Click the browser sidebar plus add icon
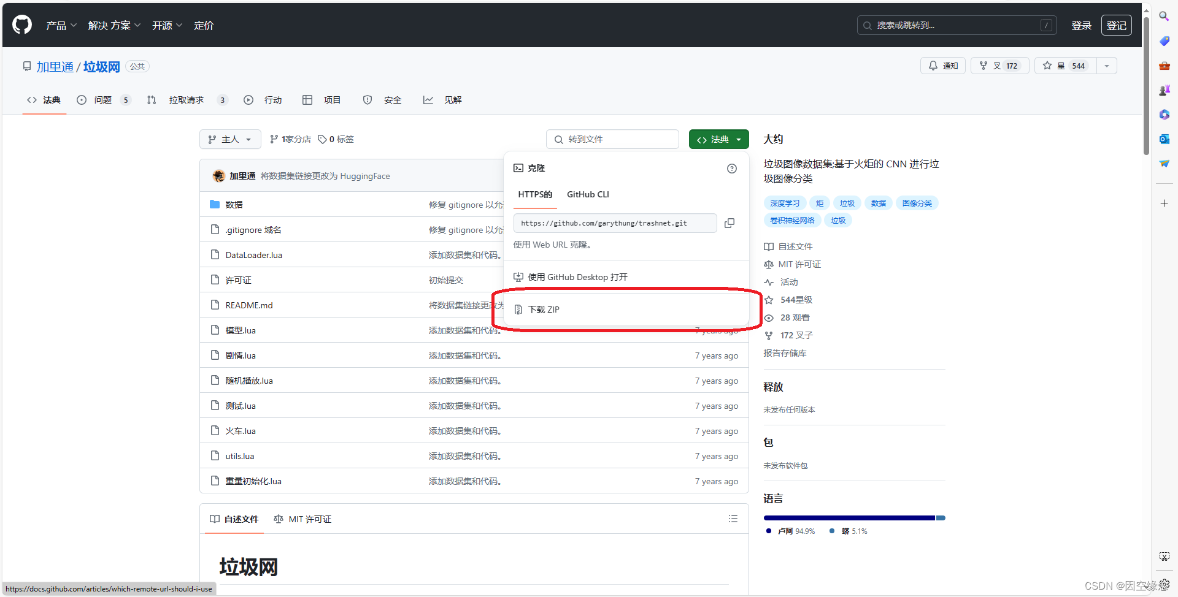This screenshot has height=597, width=1178. (1164, 203)
